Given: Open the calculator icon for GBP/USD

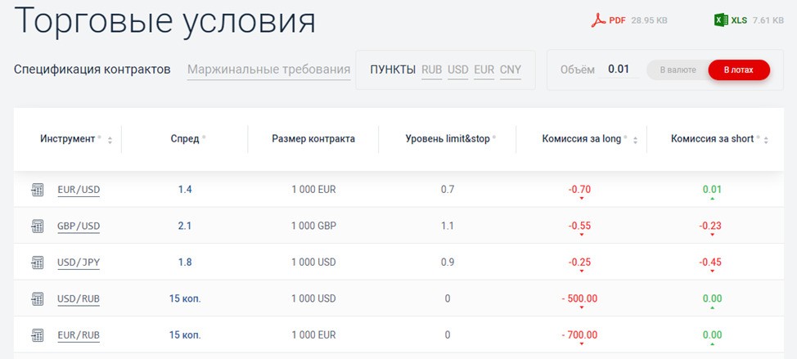Looking at the screenshot, I should coord(37,226).
